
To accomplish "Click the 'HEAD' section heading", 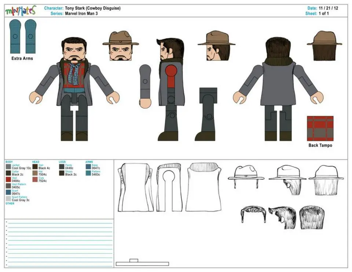I will [x=36, y=162].
